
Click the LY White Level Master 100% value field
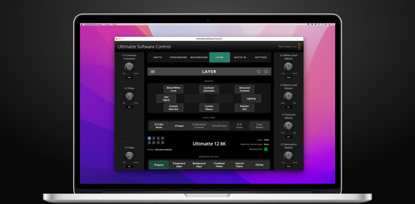pos(289,77)
